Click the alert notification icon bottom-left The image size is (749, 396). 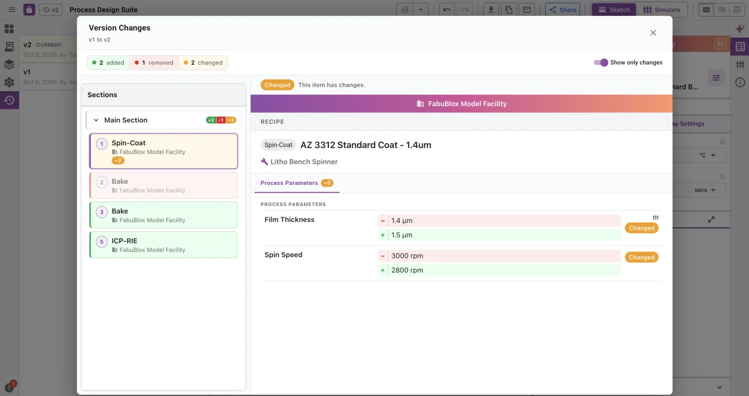pyautogui.click(x=10, y=387)
